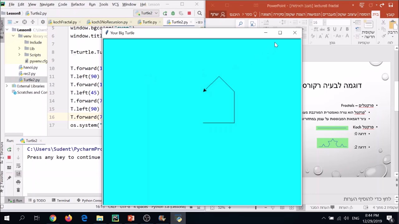399x224 pixels.
Task: Open the Terminal tool window
Action: coord(61,200)
